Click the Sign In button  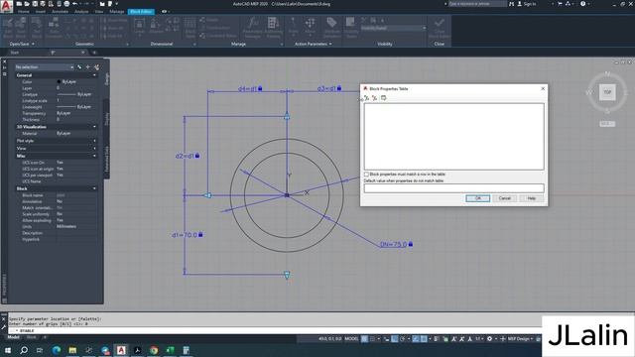(527, 4)
